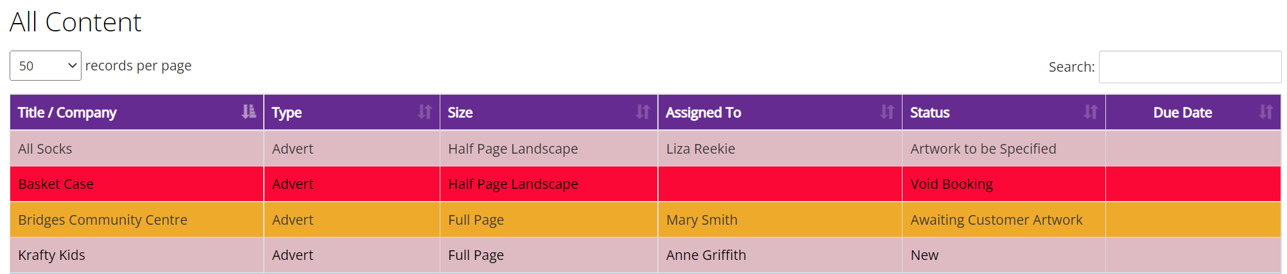Click the Due Date sort arrows icon
Image resolution: width=1287 pixels, height=274 pixels.
[x=1266, y=112]
